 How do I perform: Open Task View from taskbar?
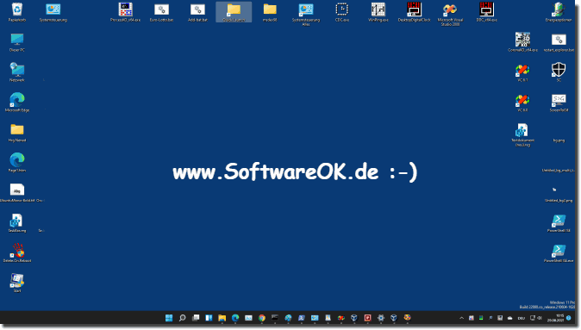[196, 318]
